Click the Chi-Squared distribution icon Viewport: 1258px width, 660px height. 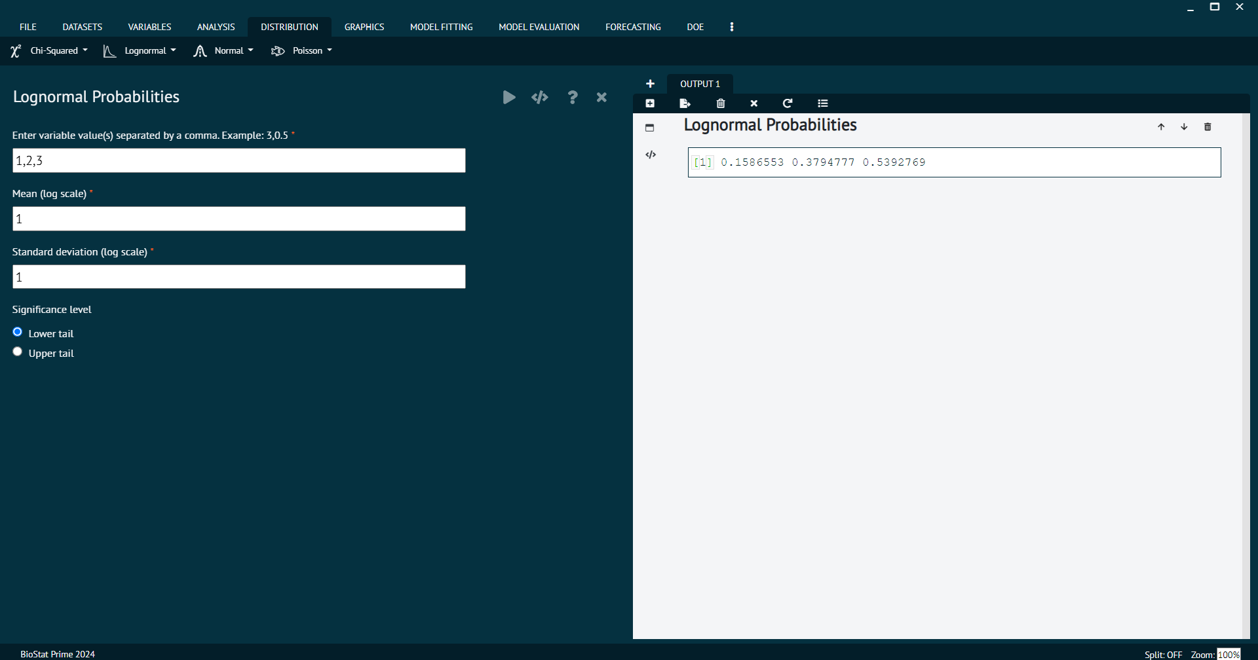16,51
